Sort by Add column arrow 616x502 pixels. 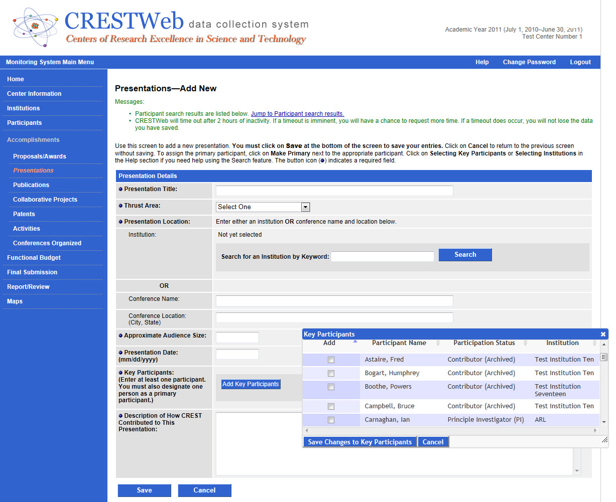click(355, 342)
